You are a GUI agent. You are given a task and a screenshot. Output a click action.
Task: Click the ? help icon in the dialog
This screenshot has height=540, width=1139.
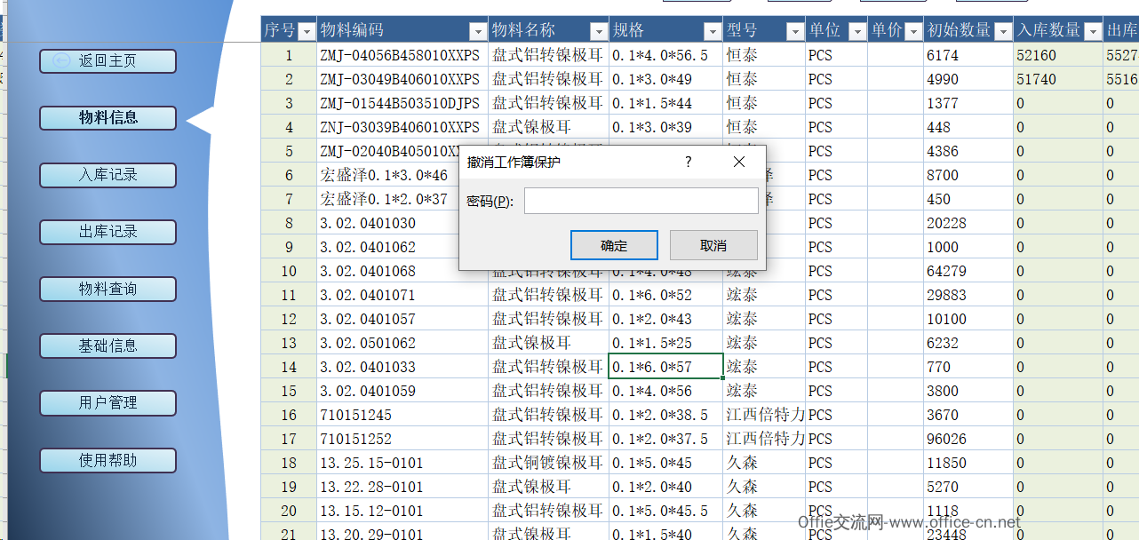(x=688, y=162)
